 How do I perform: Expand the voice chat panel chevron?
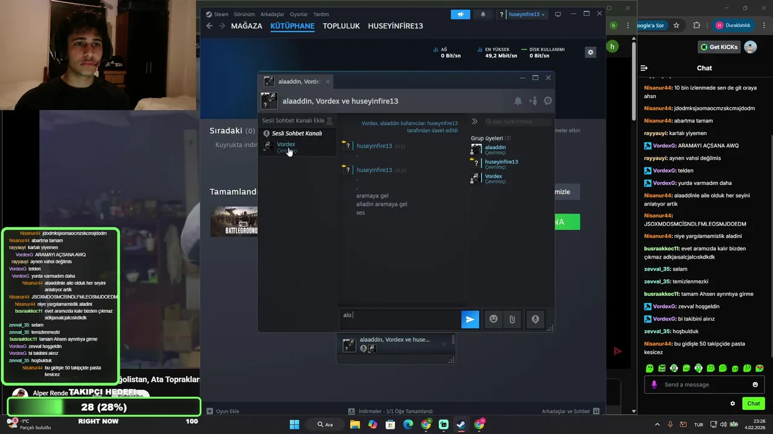444,344
